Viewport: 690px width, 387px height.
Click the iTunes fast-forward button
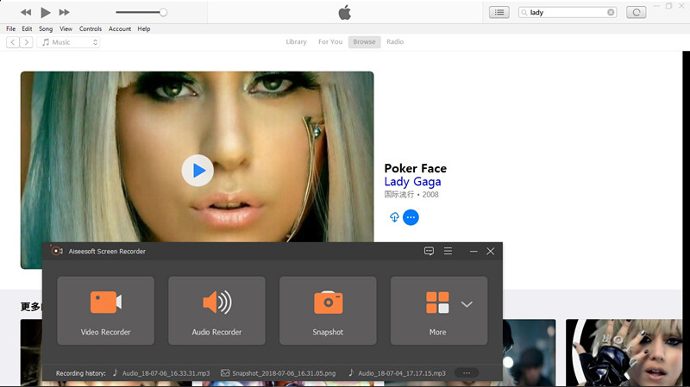(64, 12)
